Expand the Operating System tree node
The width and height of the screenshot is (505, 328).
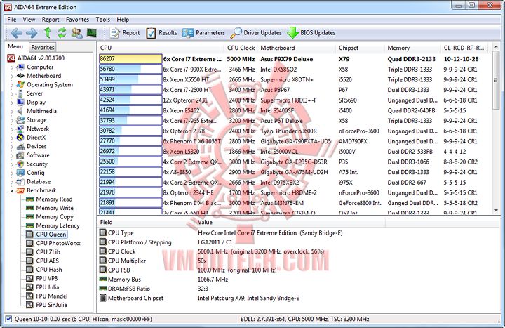(x=12, y=85)
